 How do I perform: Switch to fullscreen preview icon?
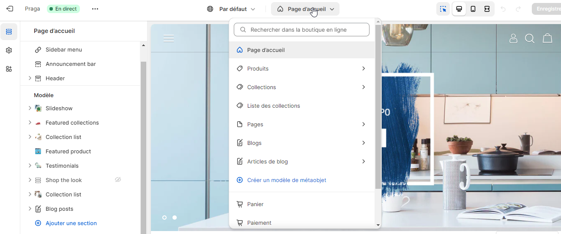(487, 9)
